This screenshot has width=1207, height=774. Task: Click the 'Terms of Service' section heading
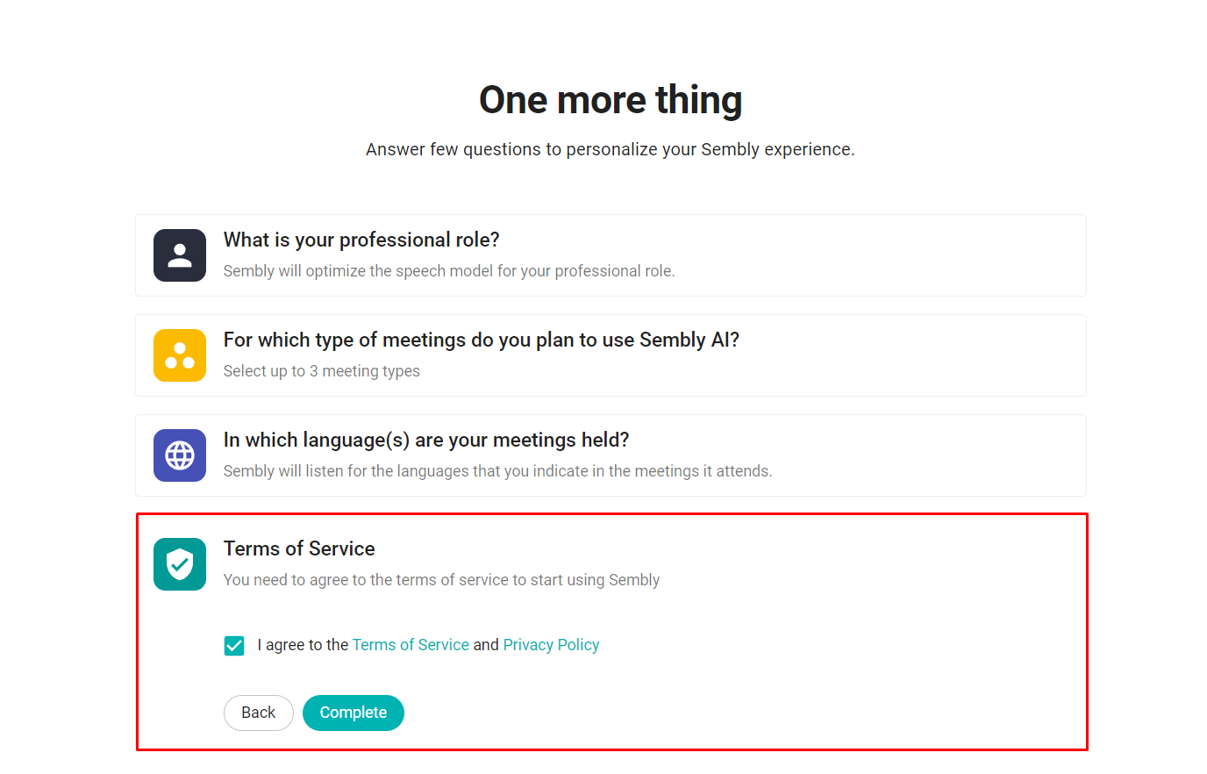click(299, 548)
